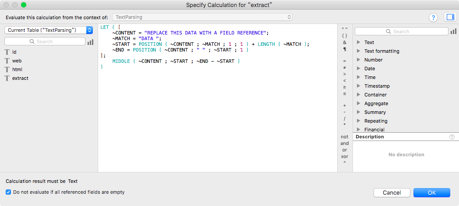The height and width of the screenshot is (206, 459).
Task: Insert the plus operator
Action: (345, 105)
